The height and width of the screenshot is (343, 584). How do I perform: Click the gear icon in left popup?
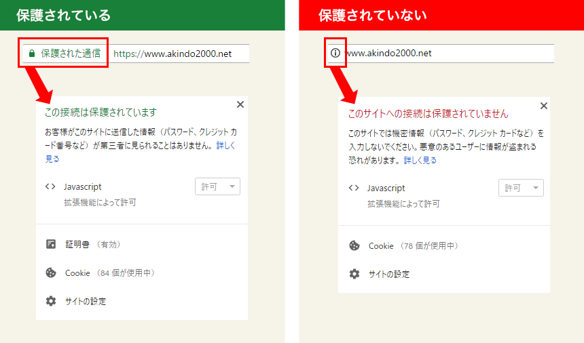coord(50,302)
